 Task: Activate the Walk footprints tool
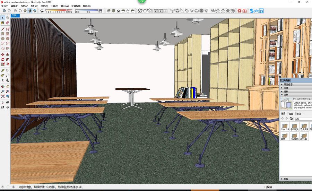point(3,107)
